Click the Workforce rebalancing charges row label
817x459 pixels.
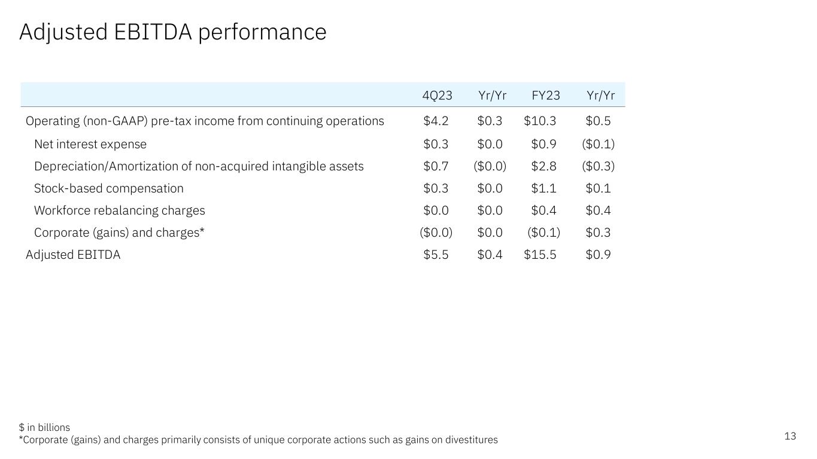(x=119, y=210)
